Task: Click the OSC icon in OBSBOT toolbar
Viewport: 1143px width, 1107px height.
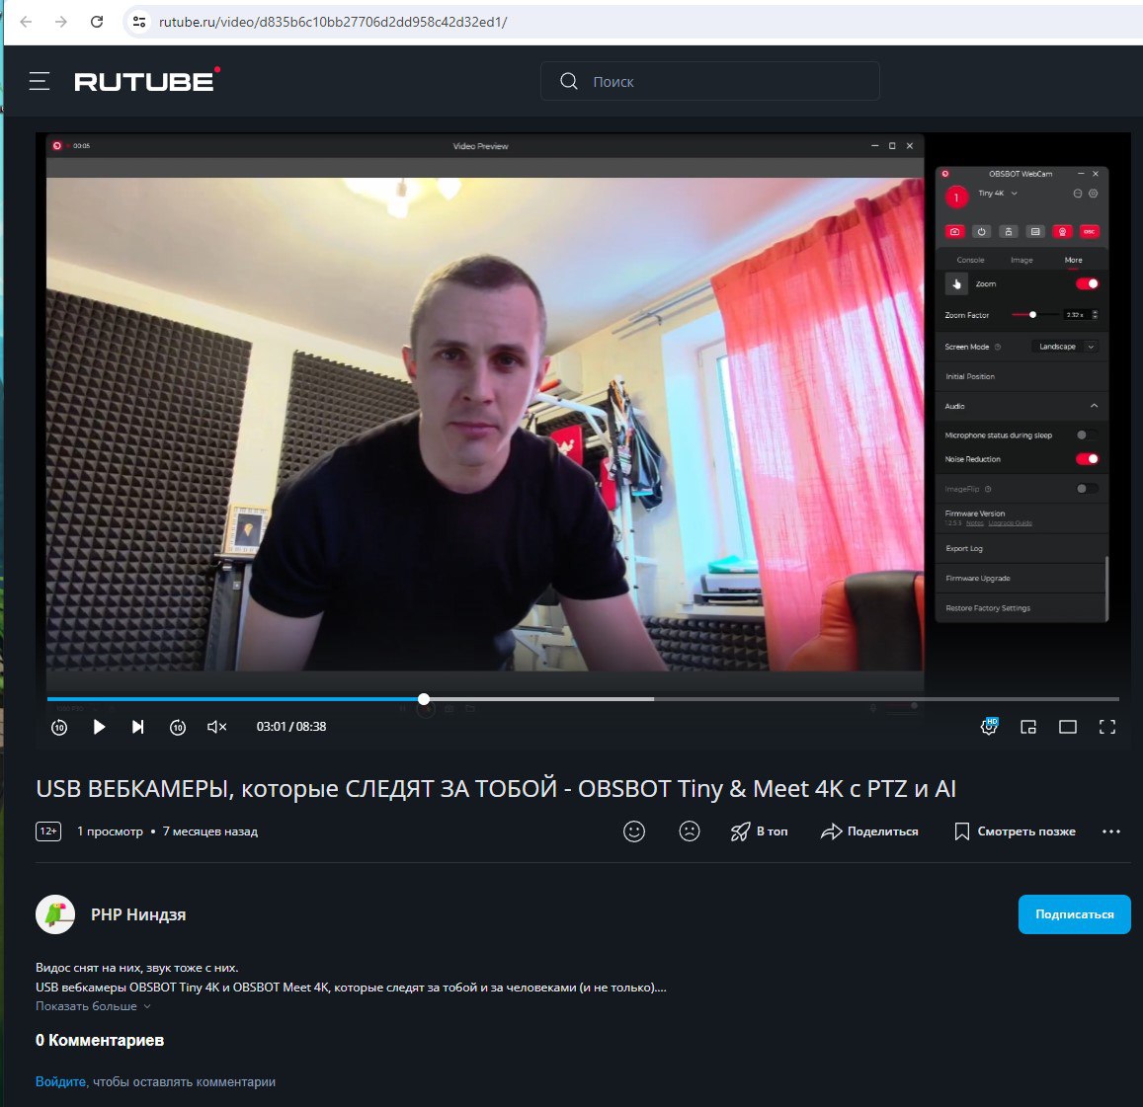Action: point(1088,231)
